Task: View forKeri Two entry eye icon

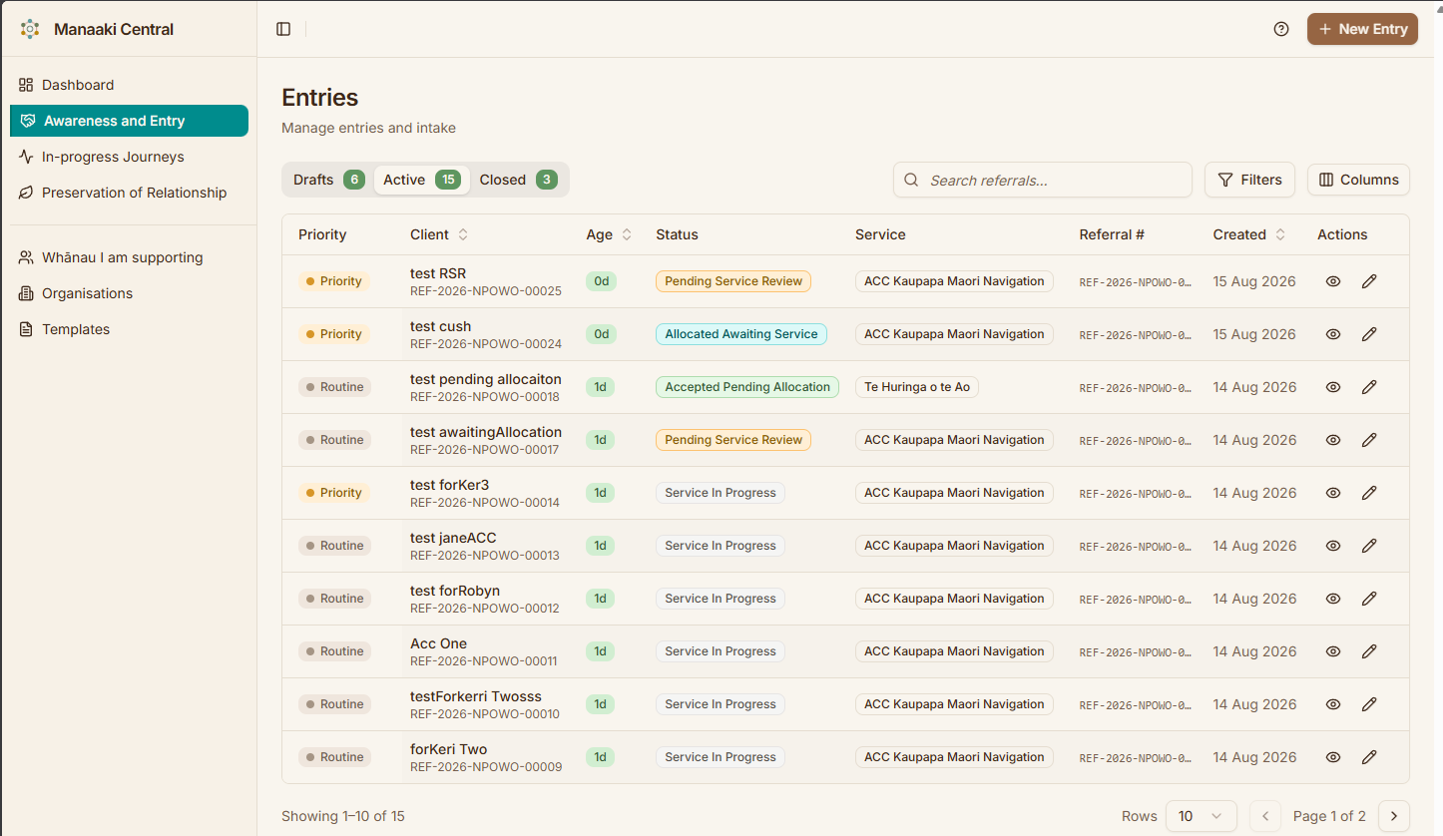Action: click(x=1333, y=757)
